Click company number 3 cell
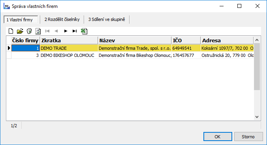The image size is (267, 145). pos(26,55)
